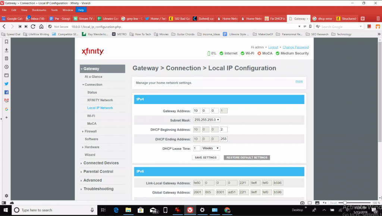Click the Search Google field
Image resolution: width=382 pixels, height=216 pixels.
pos(339,26)
